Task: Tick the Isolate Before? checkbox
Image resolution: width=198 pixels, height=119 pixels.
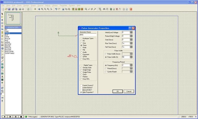Action: [x=81, y=88]
